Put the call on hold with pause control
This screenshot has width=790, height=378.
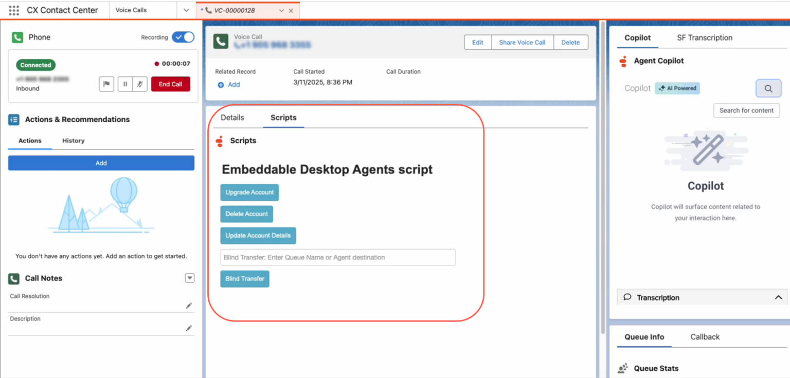tap(126, 84)
